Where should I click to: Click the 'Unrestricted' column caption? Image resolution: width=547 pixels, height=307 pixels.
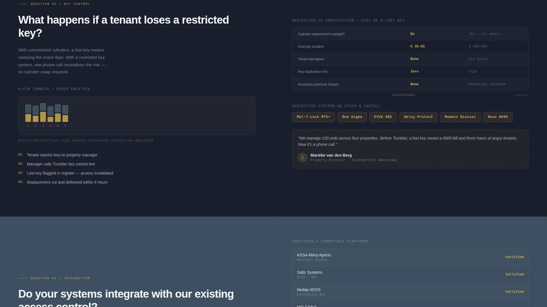[x=521, y=95]
